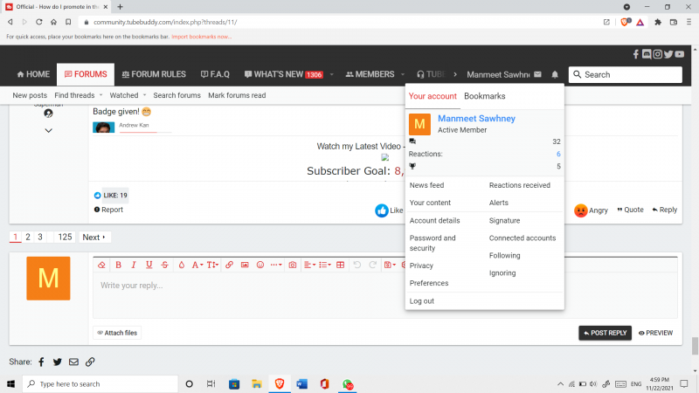
Task: Insert a table using the table icon
Action: (x=341, y=265)
